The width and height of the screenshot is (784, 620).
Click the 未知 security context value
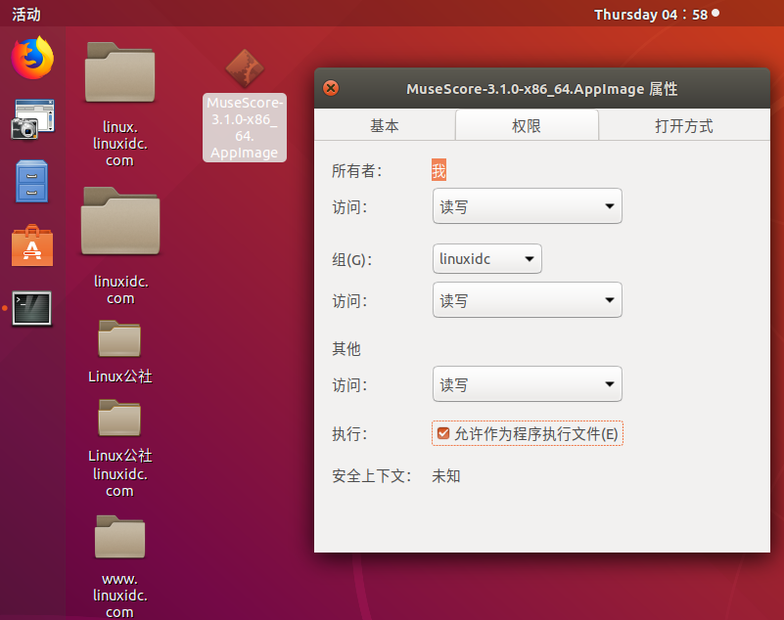click(445, 475)
